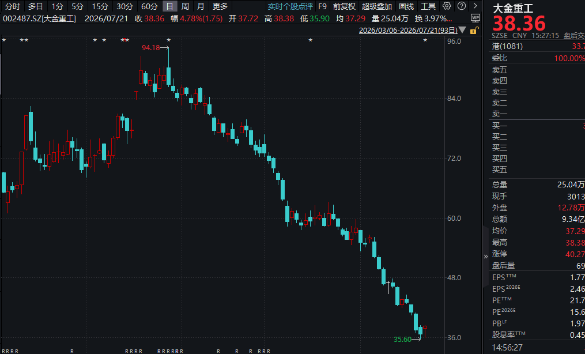
Task: Click the date range 2026/03/06-2026/07/21(93日) link
Action: click(x=408, y=30)
